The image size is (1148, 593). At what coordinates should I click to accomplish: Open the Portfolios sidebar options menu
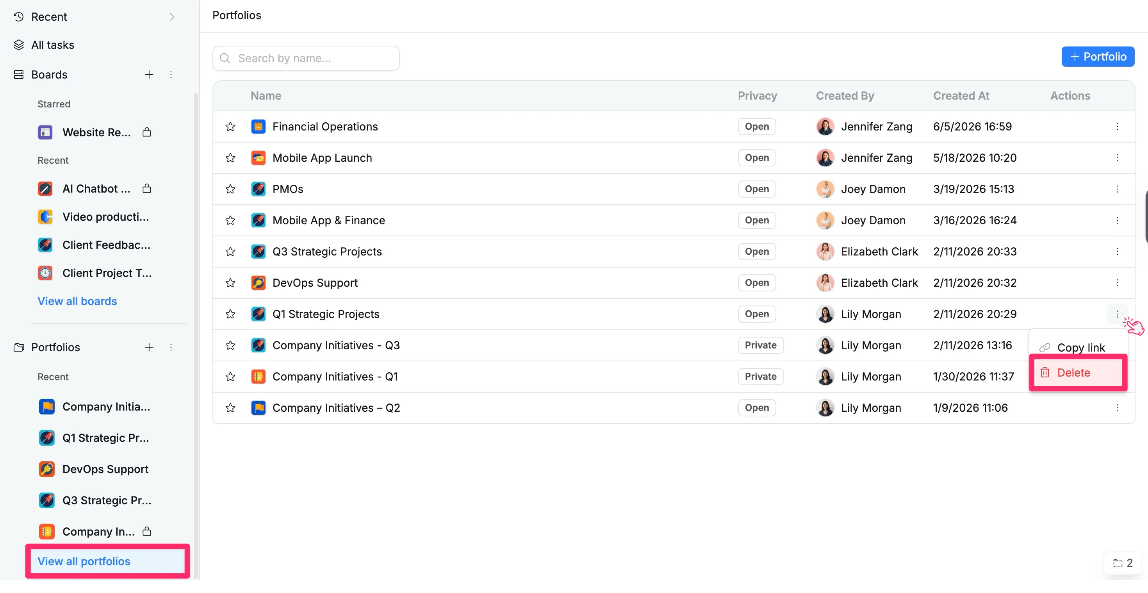(171, 347)
